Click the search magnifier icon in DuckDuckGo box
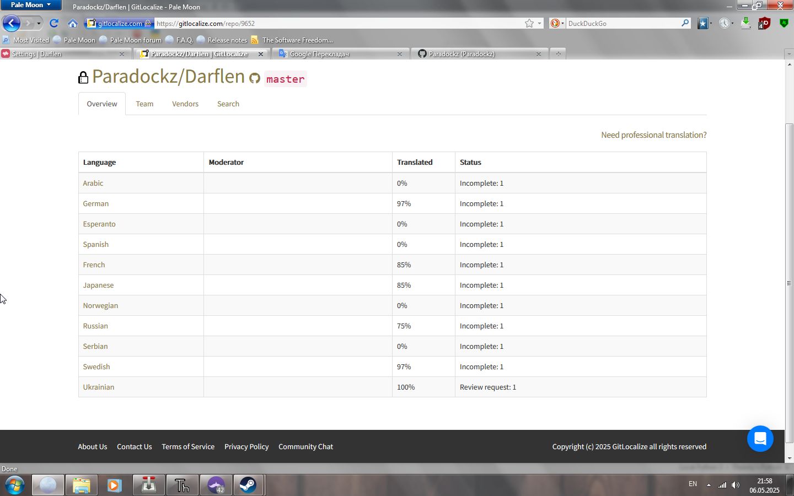This screenshot has height=496, width=794. 685,23
